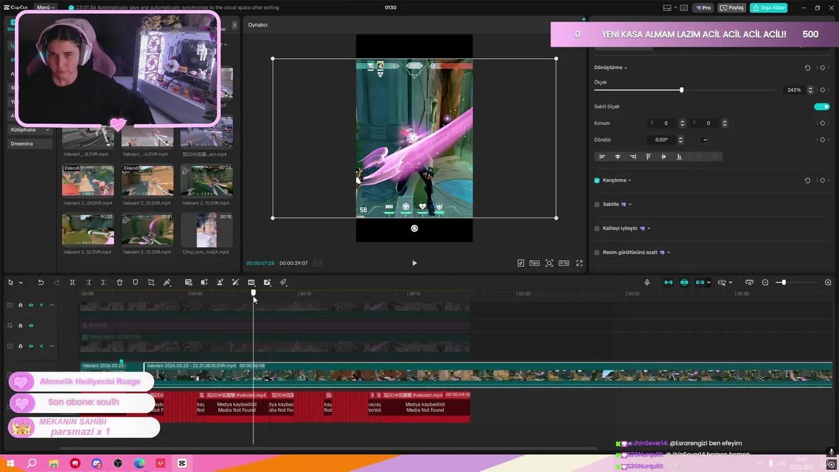Click the rotation dial next to Döndür

[x=705, y=140]
